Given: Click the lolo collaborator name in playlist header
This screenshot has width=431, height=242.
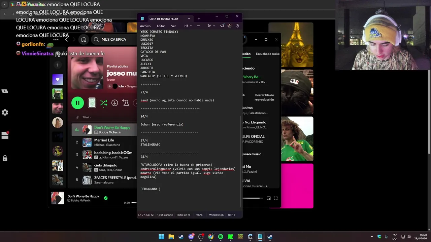Looking at the screenshot, I should pyautogui.click(x=121, y=86).
